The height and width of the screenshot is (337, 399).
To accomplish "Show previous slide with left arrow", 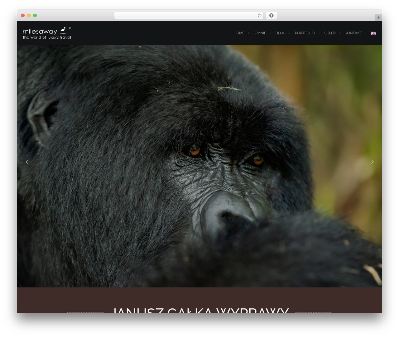I will click(x=27, y=162).
